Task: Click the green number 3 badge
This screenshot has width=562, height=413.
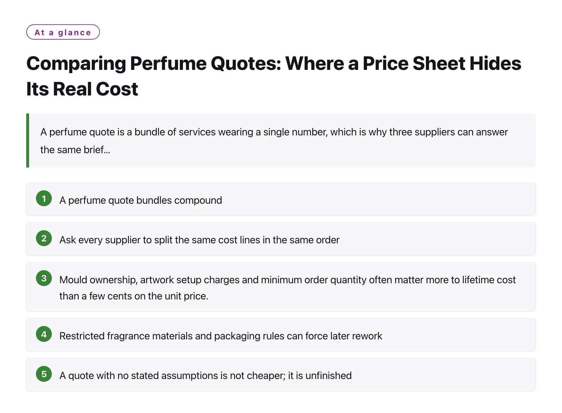Action: (x=44, y=278)
